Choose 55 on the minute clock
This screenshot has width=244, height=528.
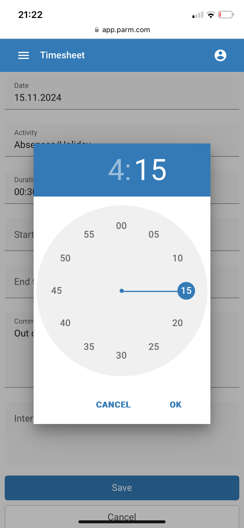[89, 235]
